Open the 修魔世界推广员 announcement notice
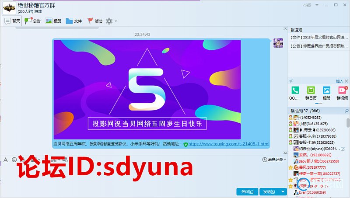350x198 pixels. click(x=319, y=46)
